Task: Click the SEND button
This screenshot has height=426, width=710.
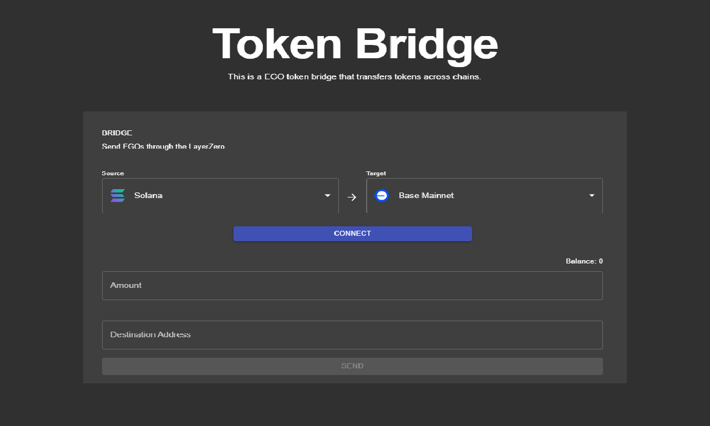Action: [352, 366]
